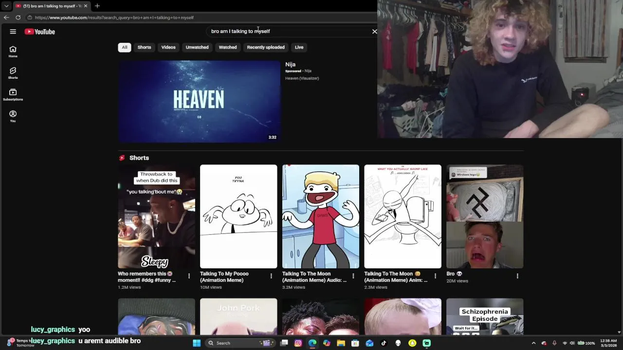This screenshot has width=623, height=350.
Task: Click 'Talking To My Poooo' title text
Action: [x=224, y=277]
